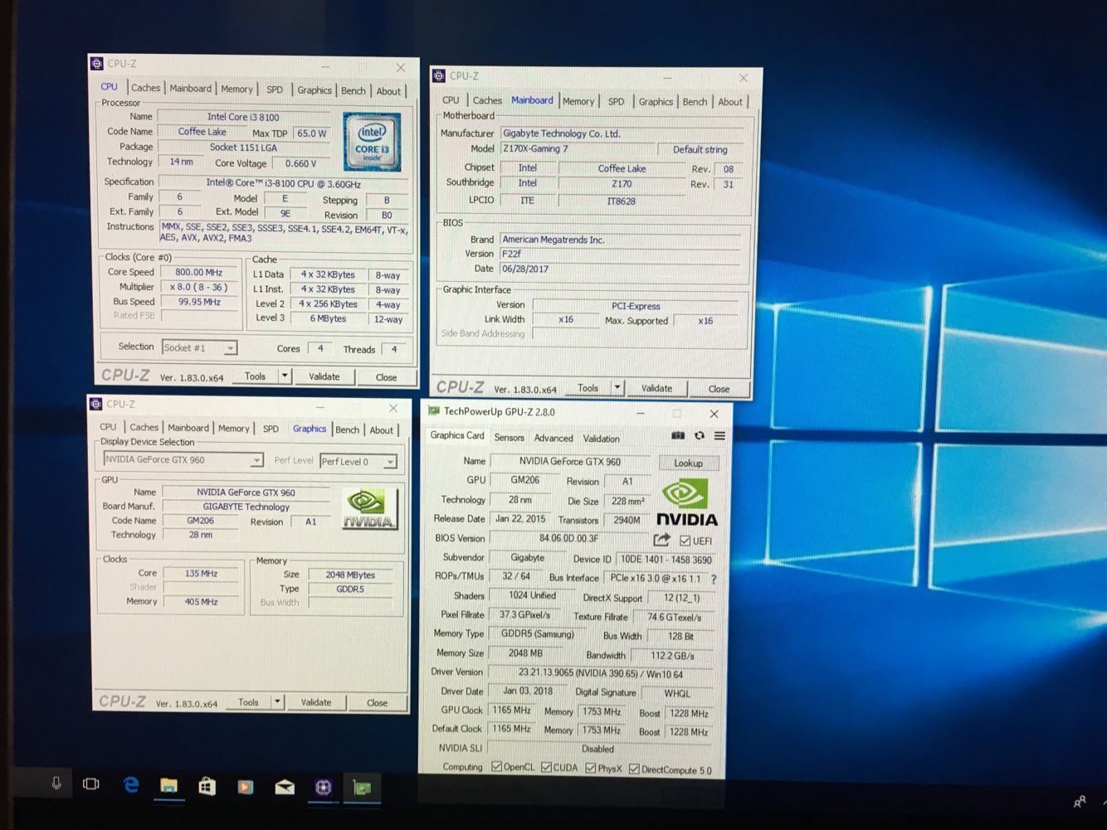The height and width of the screenshot is (830, 1107).
Task: Click Validate in the graphics CPU-Z window
Action: 315,702
